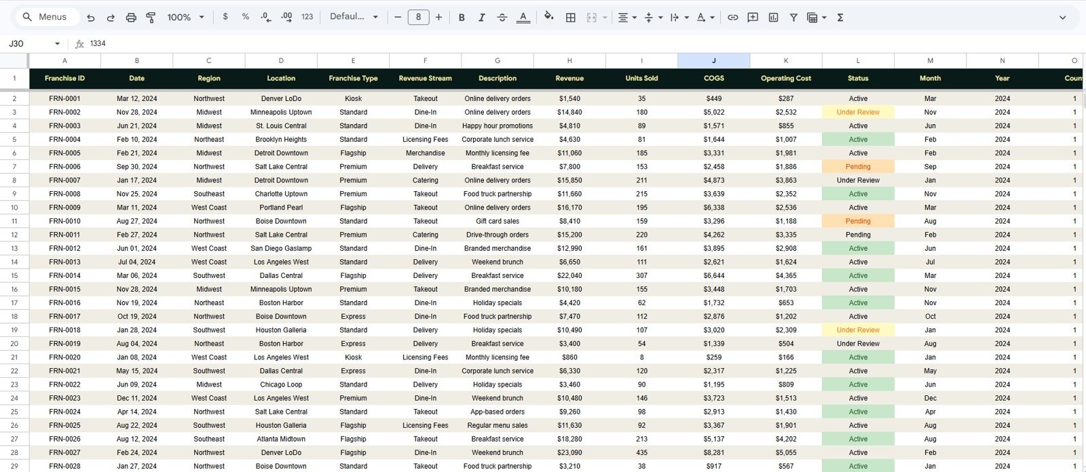The width and height of the screenshot is (1086, 472).
Task: Create a filter
Action: point(793,18)
